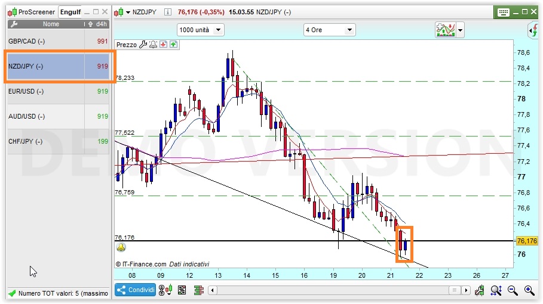Click the Condividi share button
Viewport: 543px width, 304px height.
click(x=136, y=290)
